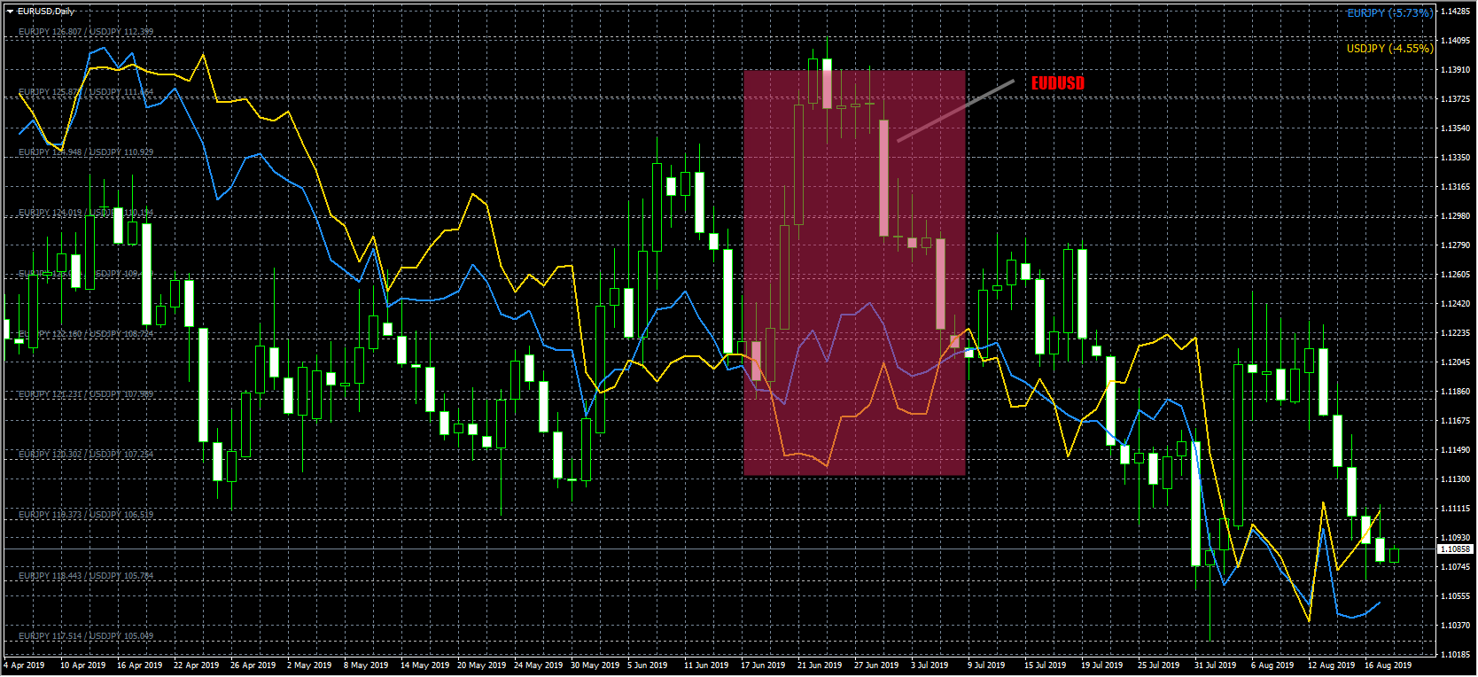Click the 30 May 2019 date label
The width and height of the screenshot is (1478, 677).
(595, 665)
